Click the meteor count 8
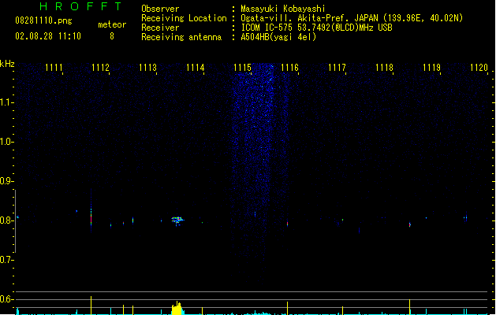This screenshot has width=496, height=315. 112,36
